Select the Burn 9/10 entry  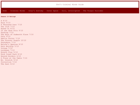click(x=5, y=23)
